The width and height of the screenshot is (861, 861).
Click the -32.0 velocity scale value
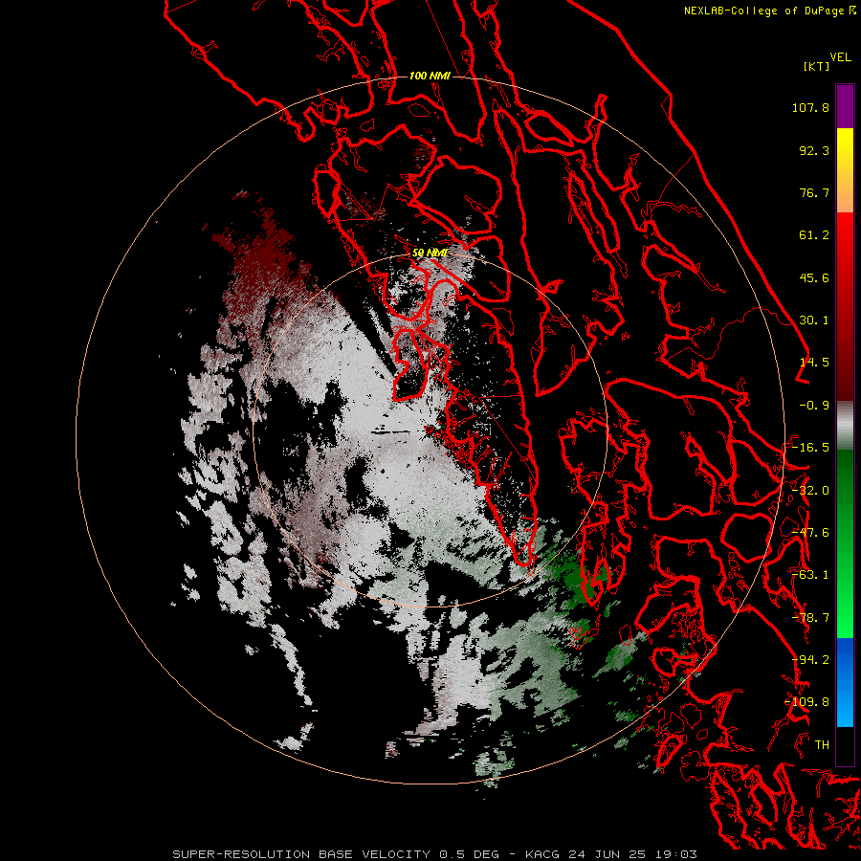pos(810,491)
